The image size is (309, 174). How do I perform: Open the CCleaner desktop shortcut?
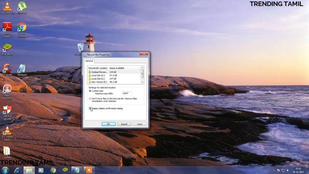coord(7,70)
